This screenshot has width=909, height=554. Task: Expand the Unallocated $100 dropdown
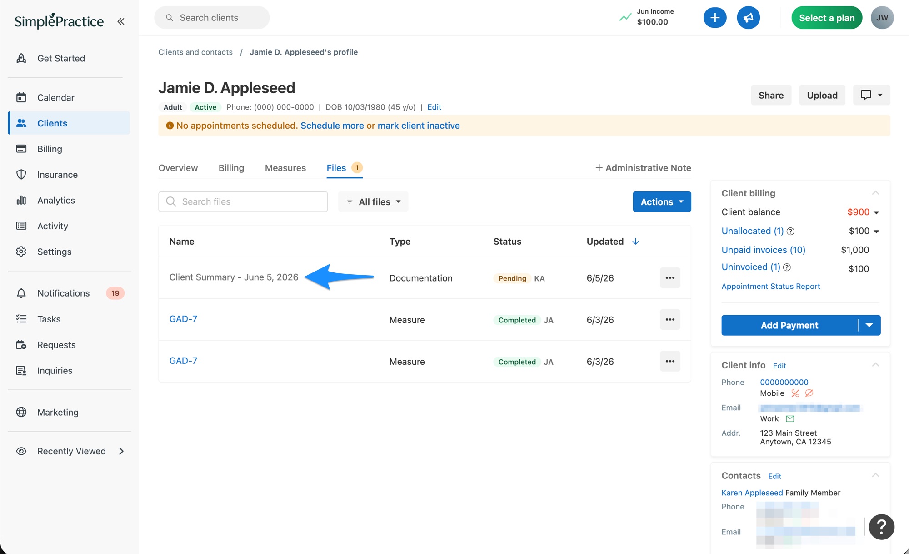click(x=877, y=232)
